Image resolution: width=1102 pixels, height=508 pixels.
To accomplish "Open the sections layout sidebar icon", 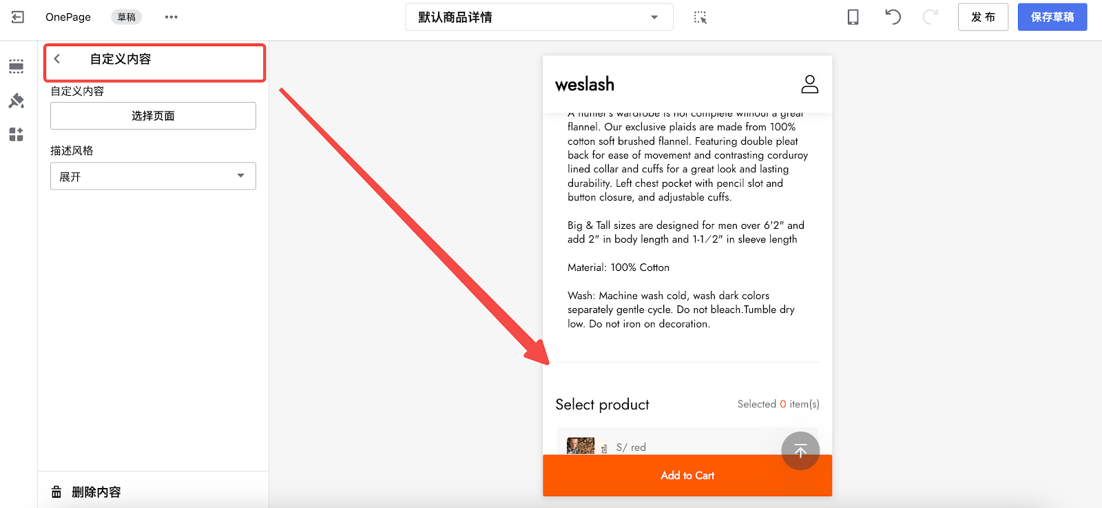I will (x=17, y=66).
